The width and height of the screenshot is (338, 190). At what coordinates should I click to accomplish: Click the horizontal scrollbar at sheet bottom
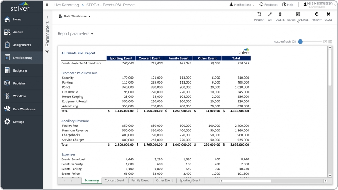247,181
